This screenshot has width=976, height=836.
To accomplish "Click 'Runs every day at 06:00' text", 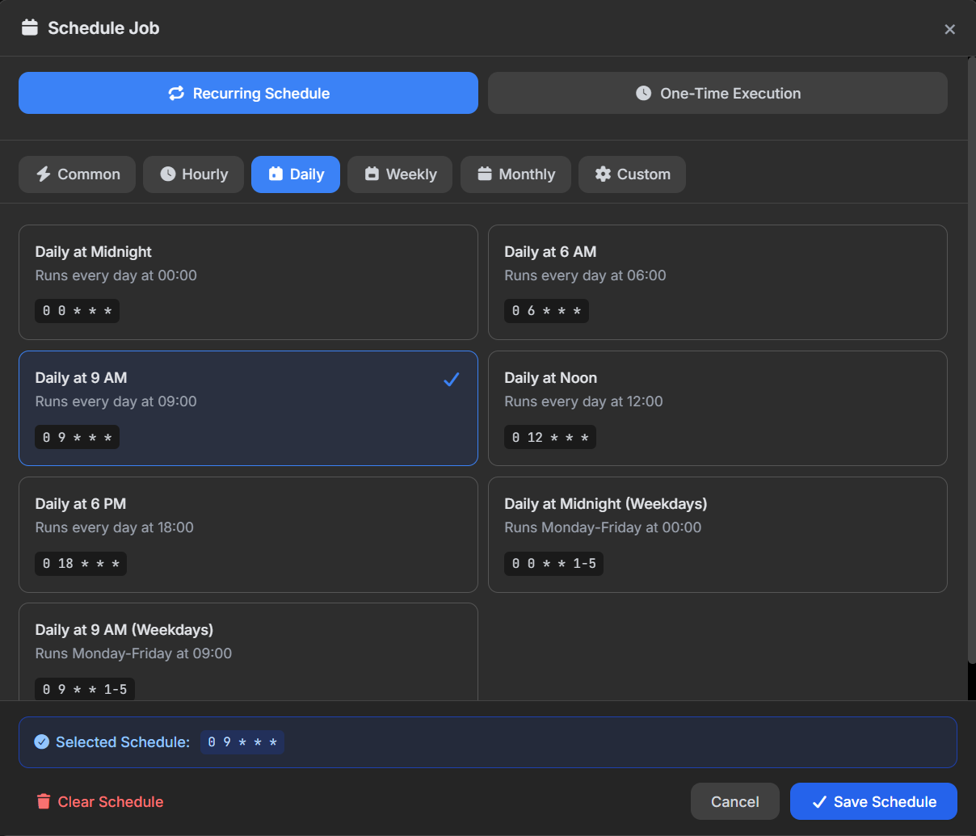I will (x=585, y=275).
